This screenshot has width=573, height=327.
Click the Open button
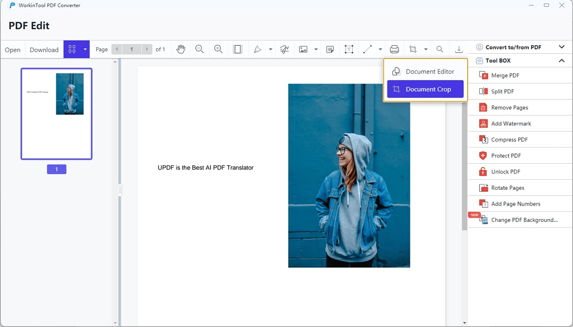click(12, 49)
